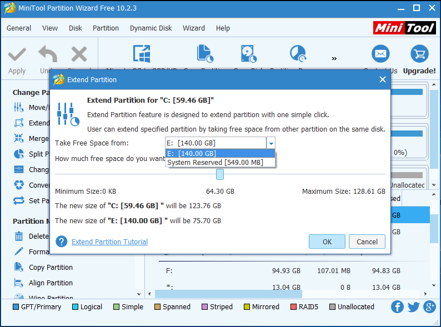Click the Simple legend color swatch
The image size is (441, 327).
(x=116, y=307)
